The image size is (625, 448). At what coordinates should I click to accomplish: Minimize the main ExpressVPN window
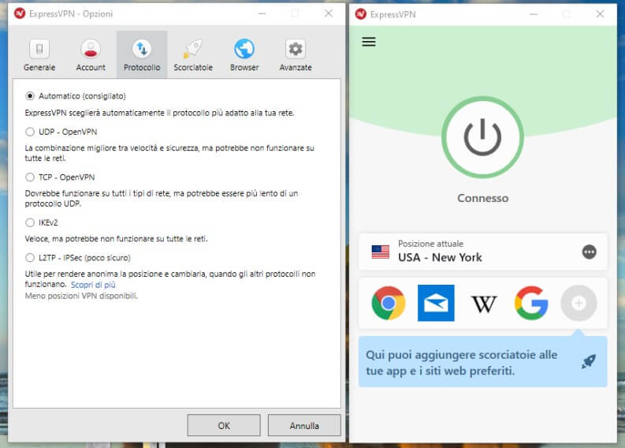[x=534, y=14]
